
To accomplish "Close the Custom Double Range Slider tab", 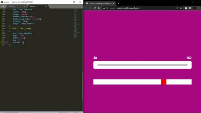I will tap(114, 3).
